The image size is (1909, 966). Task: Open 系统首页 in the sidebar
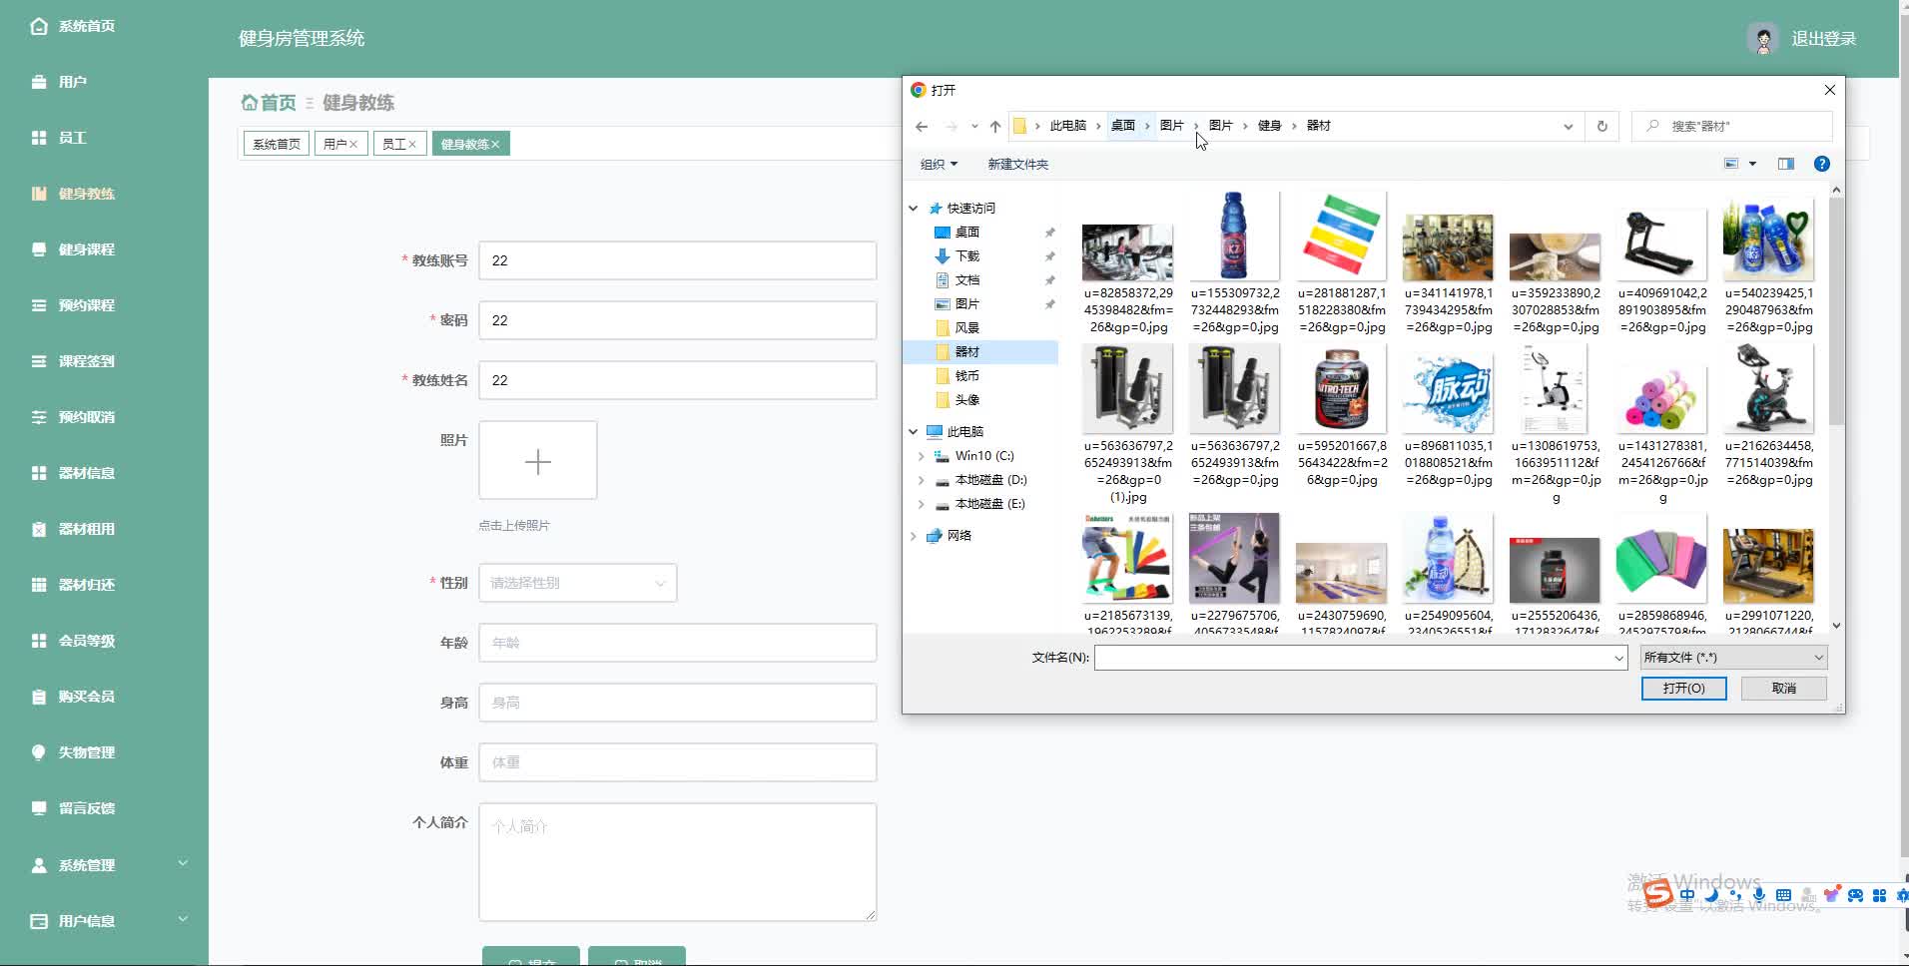(x=86, y=26)
